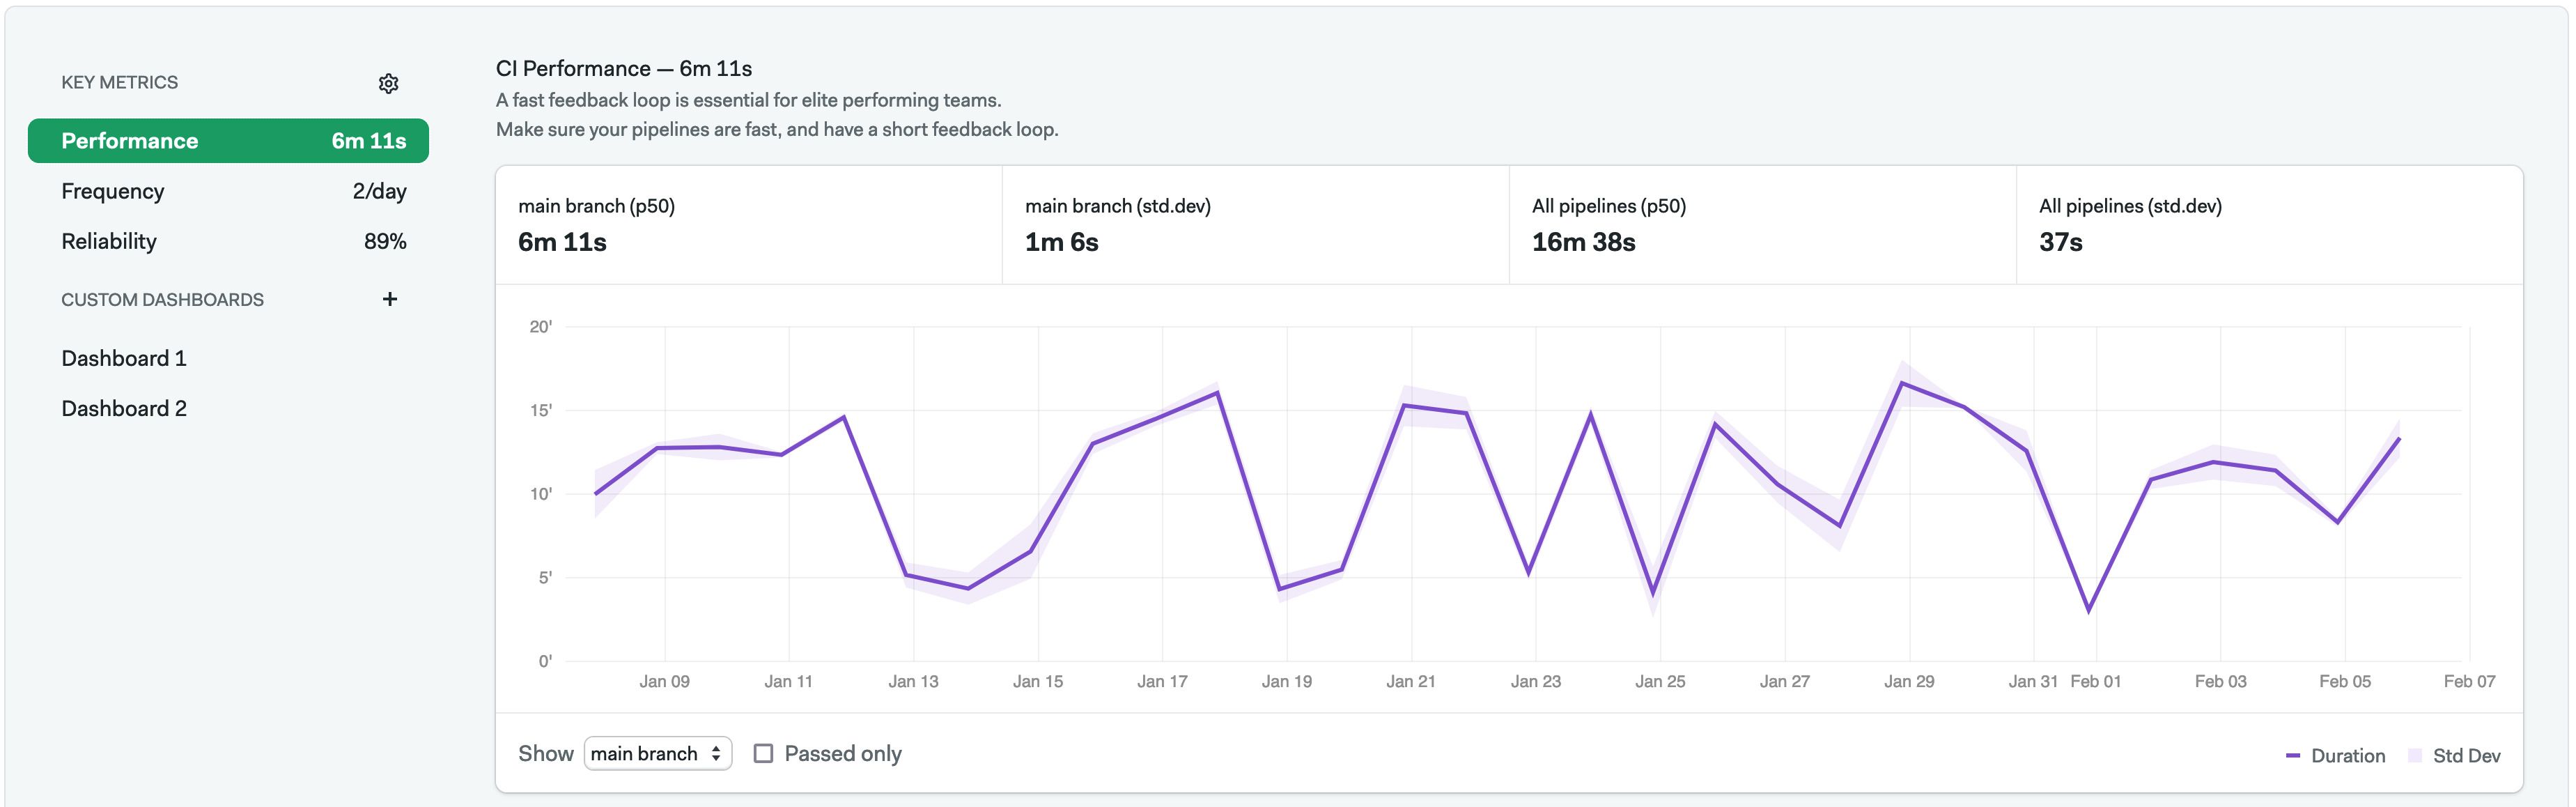
Task: Click the 1m 6s value
Action: pyautogui.click(x=1061, y=242)
